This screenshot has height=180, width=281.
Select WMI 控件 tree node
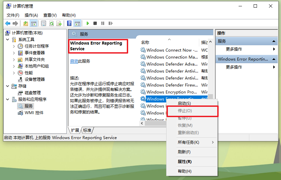click(x=34, y=112)
